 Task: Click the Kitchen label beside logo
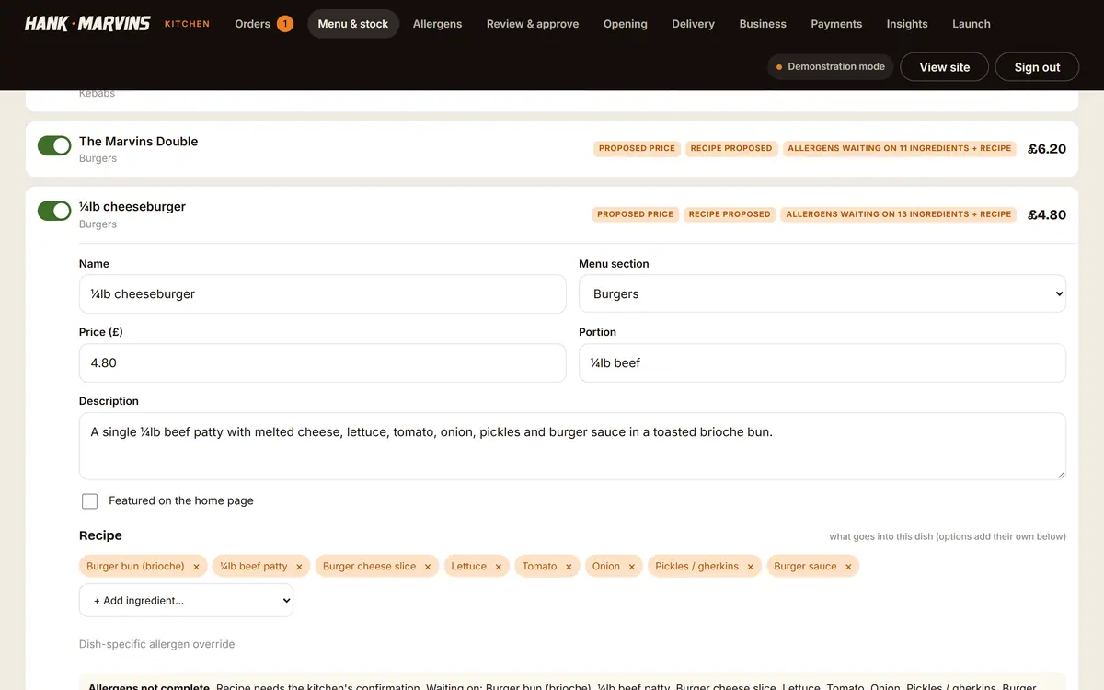coord(187,24)
